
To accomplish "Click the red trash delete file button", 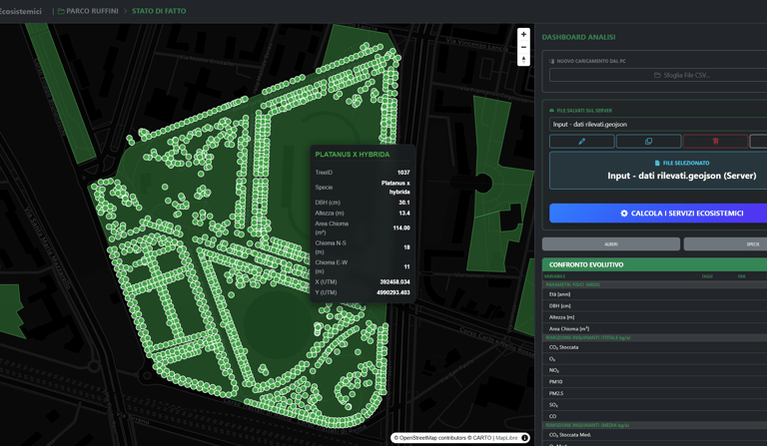I will (715, 141).
